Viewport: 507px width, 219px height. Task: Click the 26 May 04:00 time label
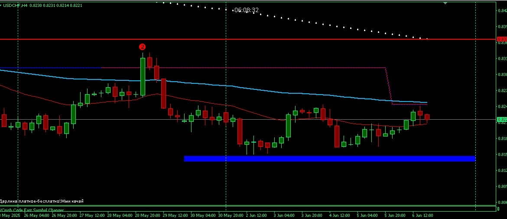tap(36, 215)
